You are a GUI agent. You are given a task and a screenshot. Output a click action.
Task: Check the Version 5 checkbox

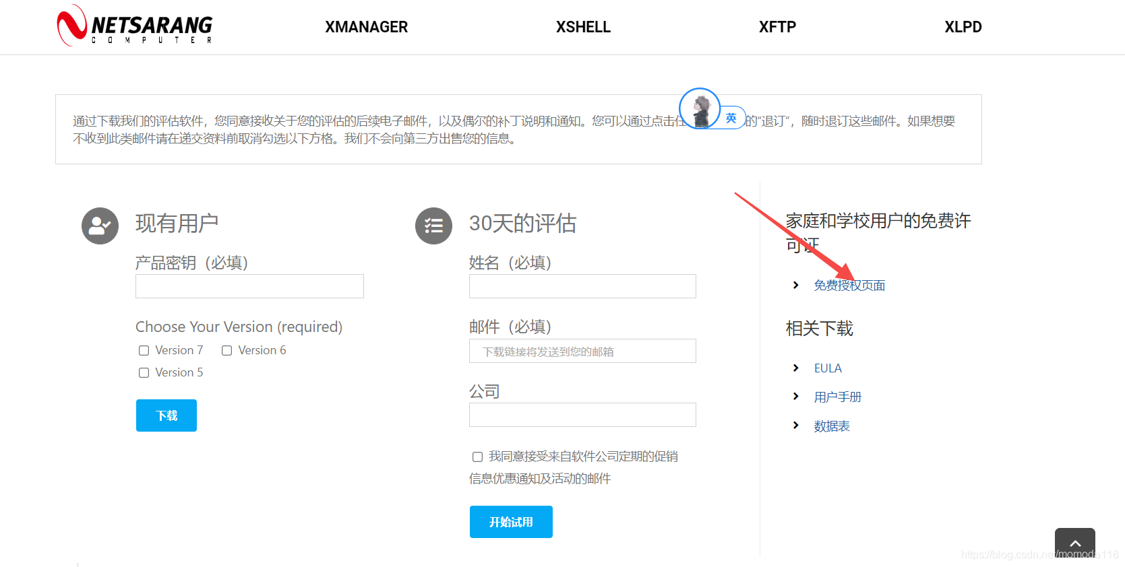tap(144, 372)
